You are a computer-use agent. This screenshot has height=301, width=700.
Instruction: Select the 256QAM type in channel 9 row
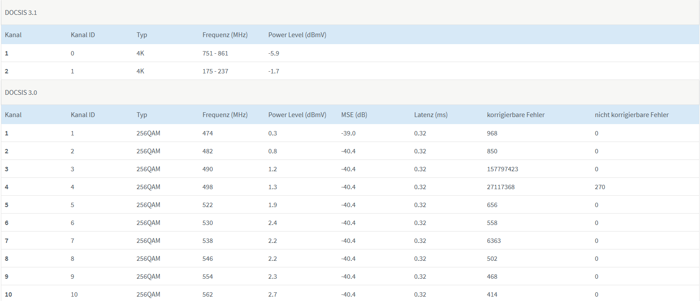pyautogui.click(x=148, y=277)
